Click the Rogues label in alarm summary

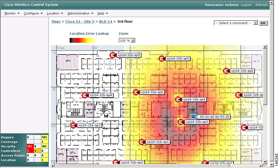tap(7, 137)
